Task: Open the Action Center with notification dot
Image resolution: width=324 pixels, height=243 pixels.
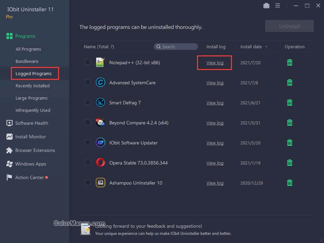Action: pos(30,177)
